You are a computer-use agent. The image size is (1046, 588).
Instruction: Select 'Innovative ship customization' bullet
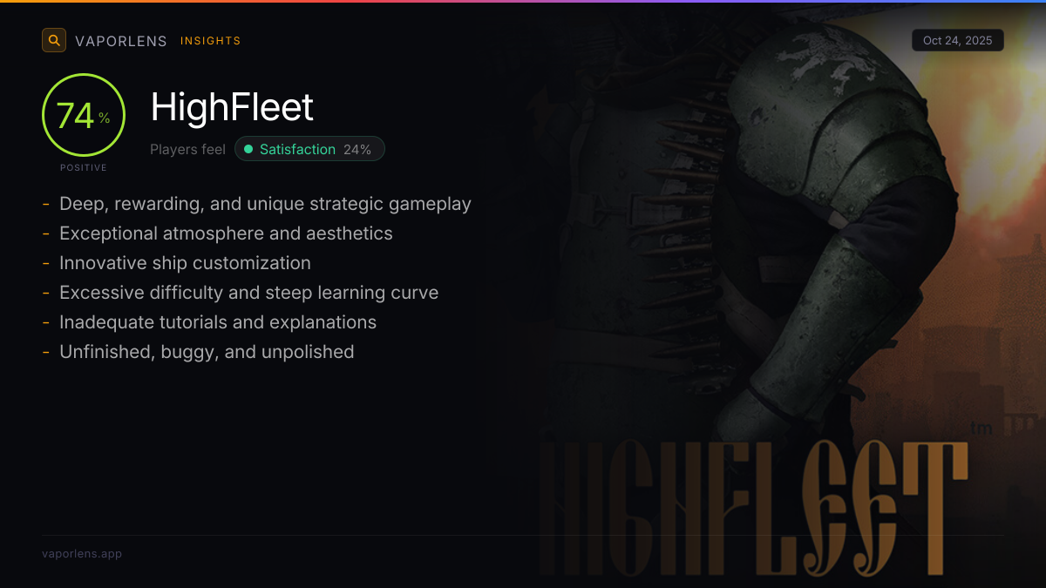(x=185, y=263)
